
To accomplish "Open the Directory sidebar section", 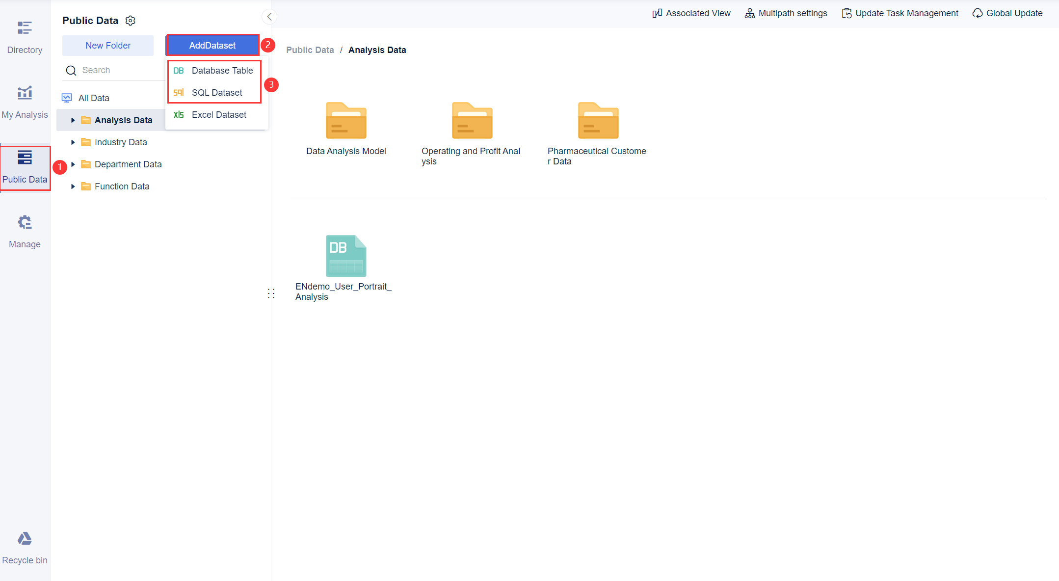I will (25, 37).
